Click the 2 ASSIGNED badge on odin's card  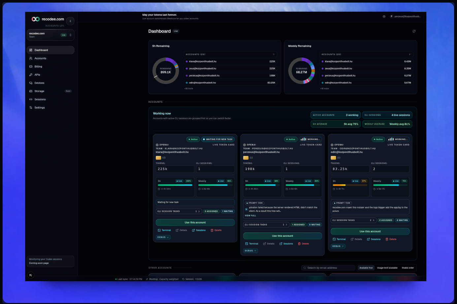pos(386,220)
